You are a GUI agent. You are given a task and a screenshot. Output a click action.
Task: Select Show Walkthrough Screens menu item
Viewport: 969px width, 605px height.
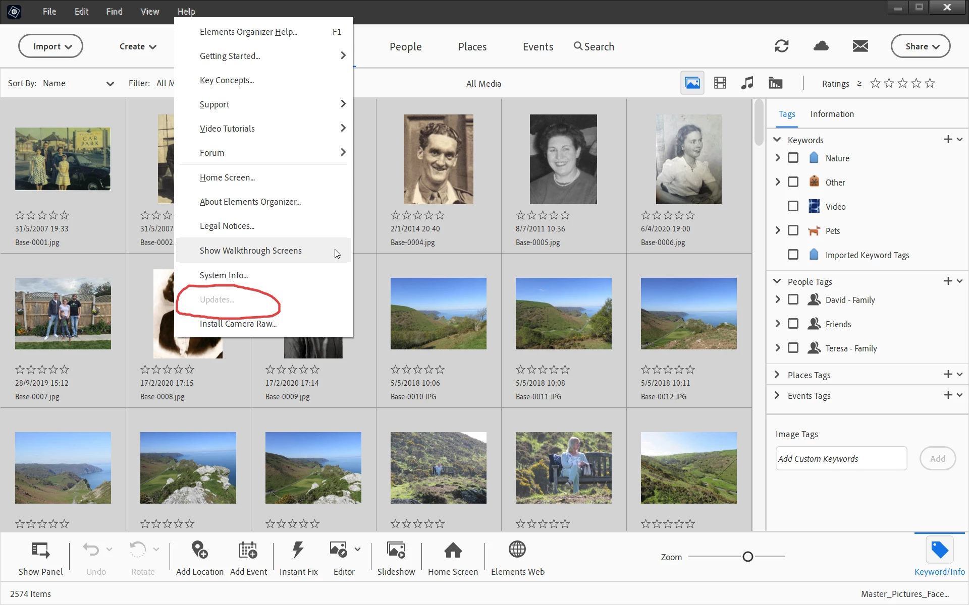tap(251, 251)
